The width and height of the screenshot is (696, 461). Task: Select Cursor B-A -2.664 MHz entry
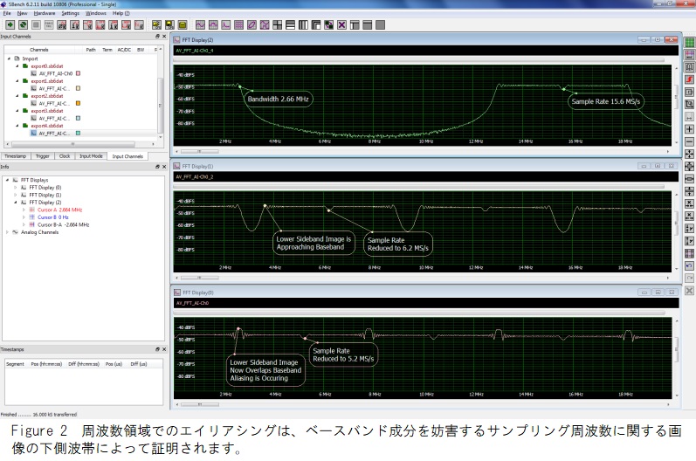[63, 225]
